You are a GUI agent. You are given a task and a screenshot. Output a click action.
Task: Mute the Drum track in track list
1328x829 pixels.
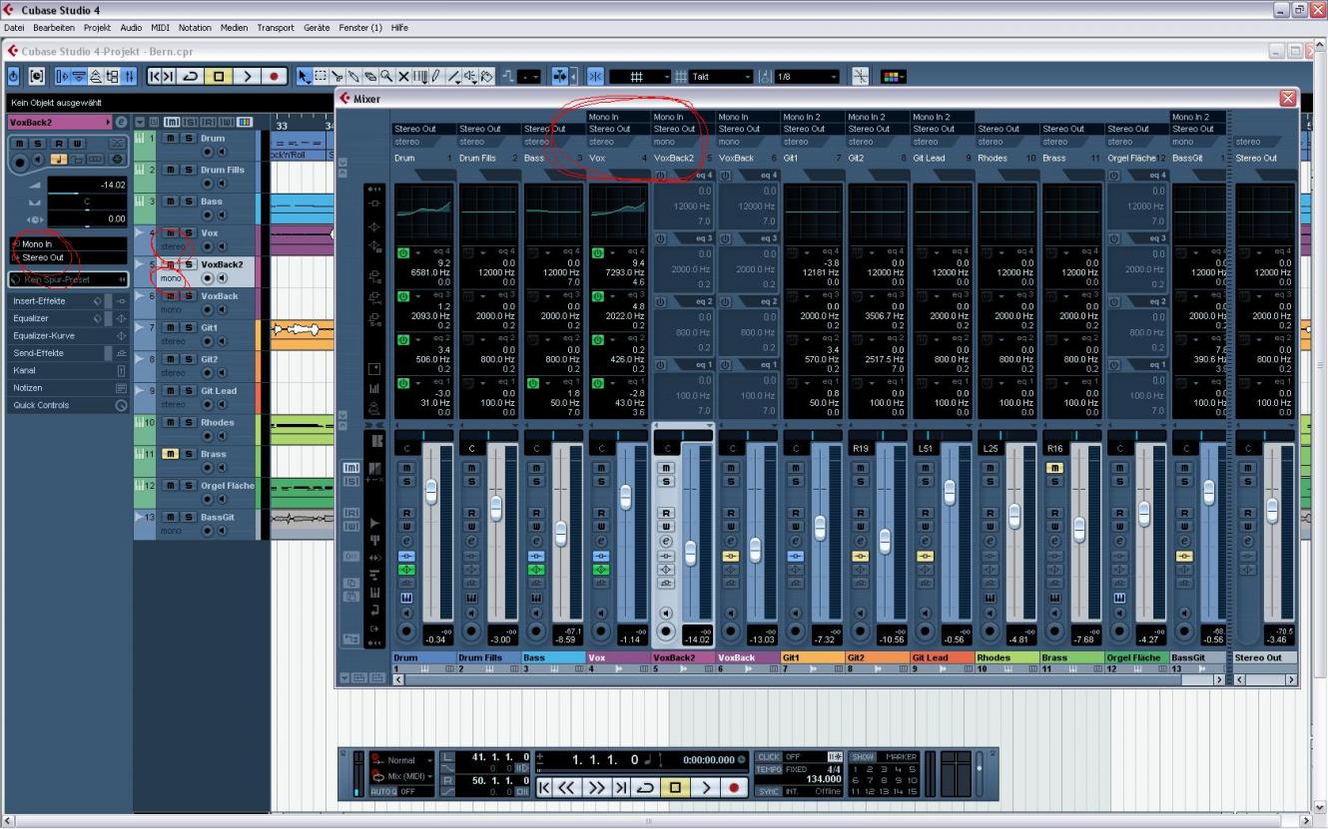click(171, 138)
